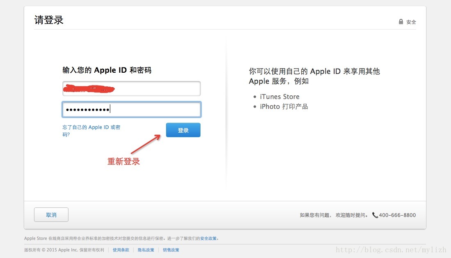
Task: Click the phone icon beside 400-666-8800
Action: point(375,215)
